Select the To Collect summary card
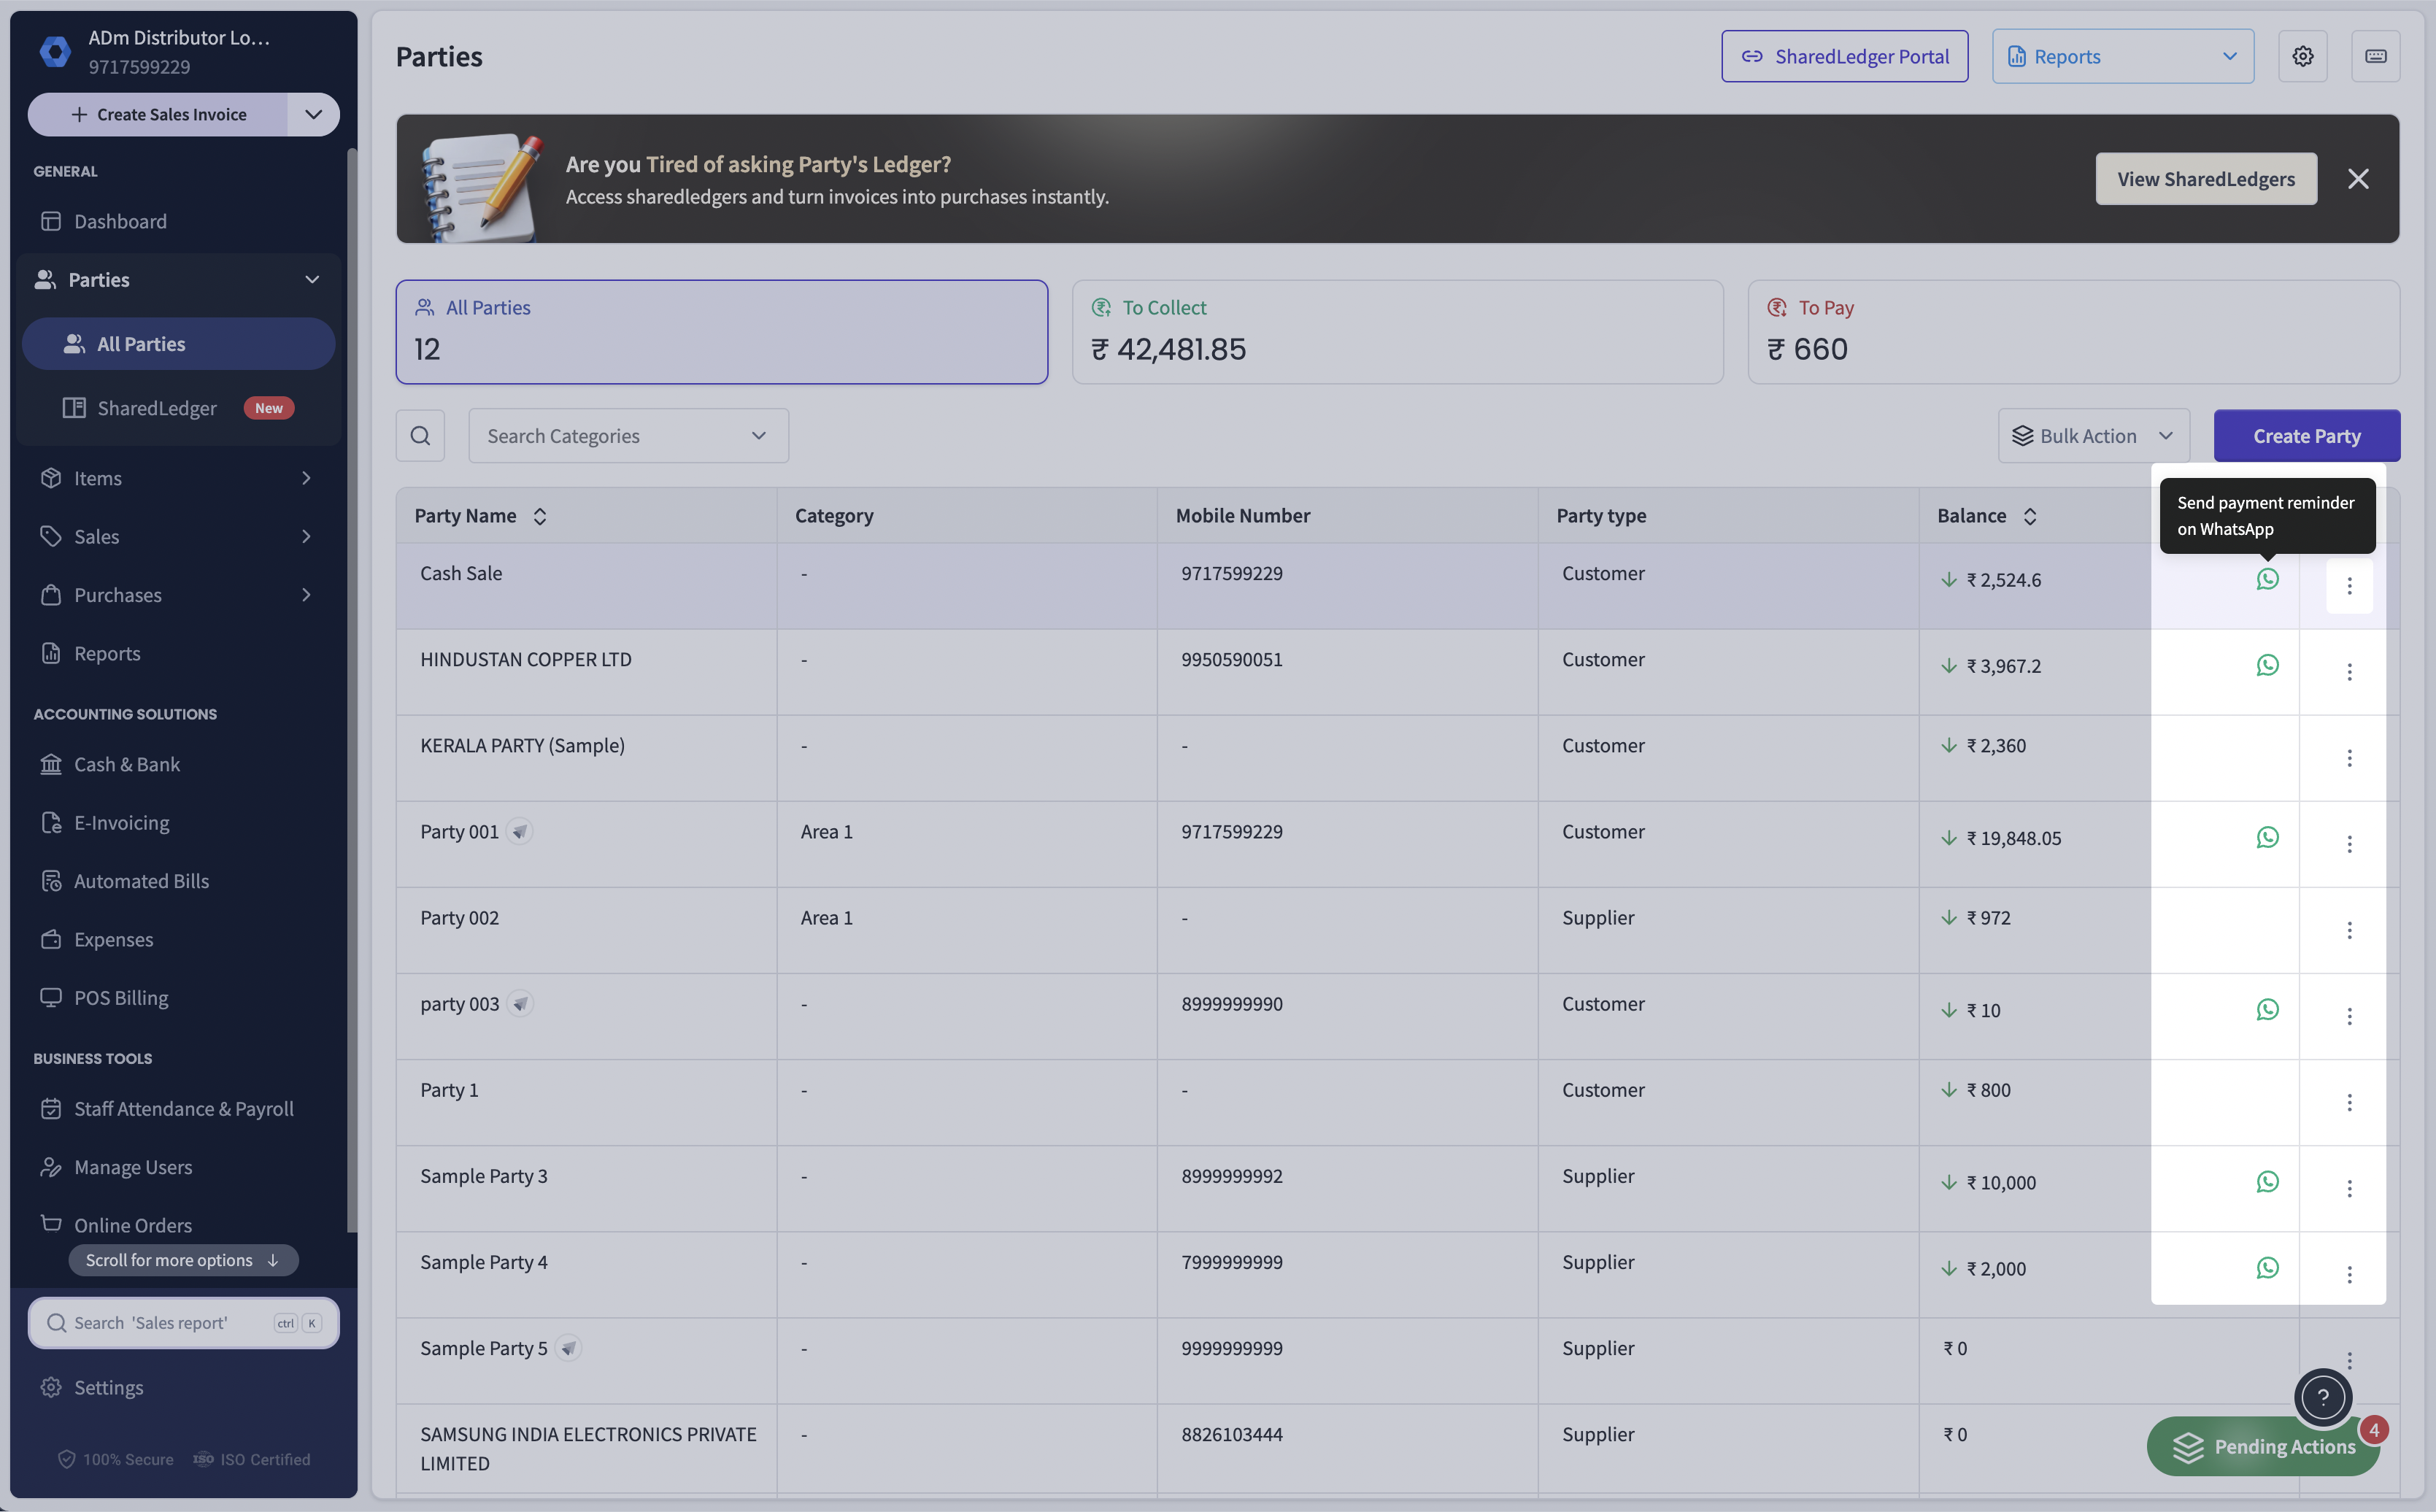The height and width of the screenshot is (1512, 2436). coord(1397,332)
